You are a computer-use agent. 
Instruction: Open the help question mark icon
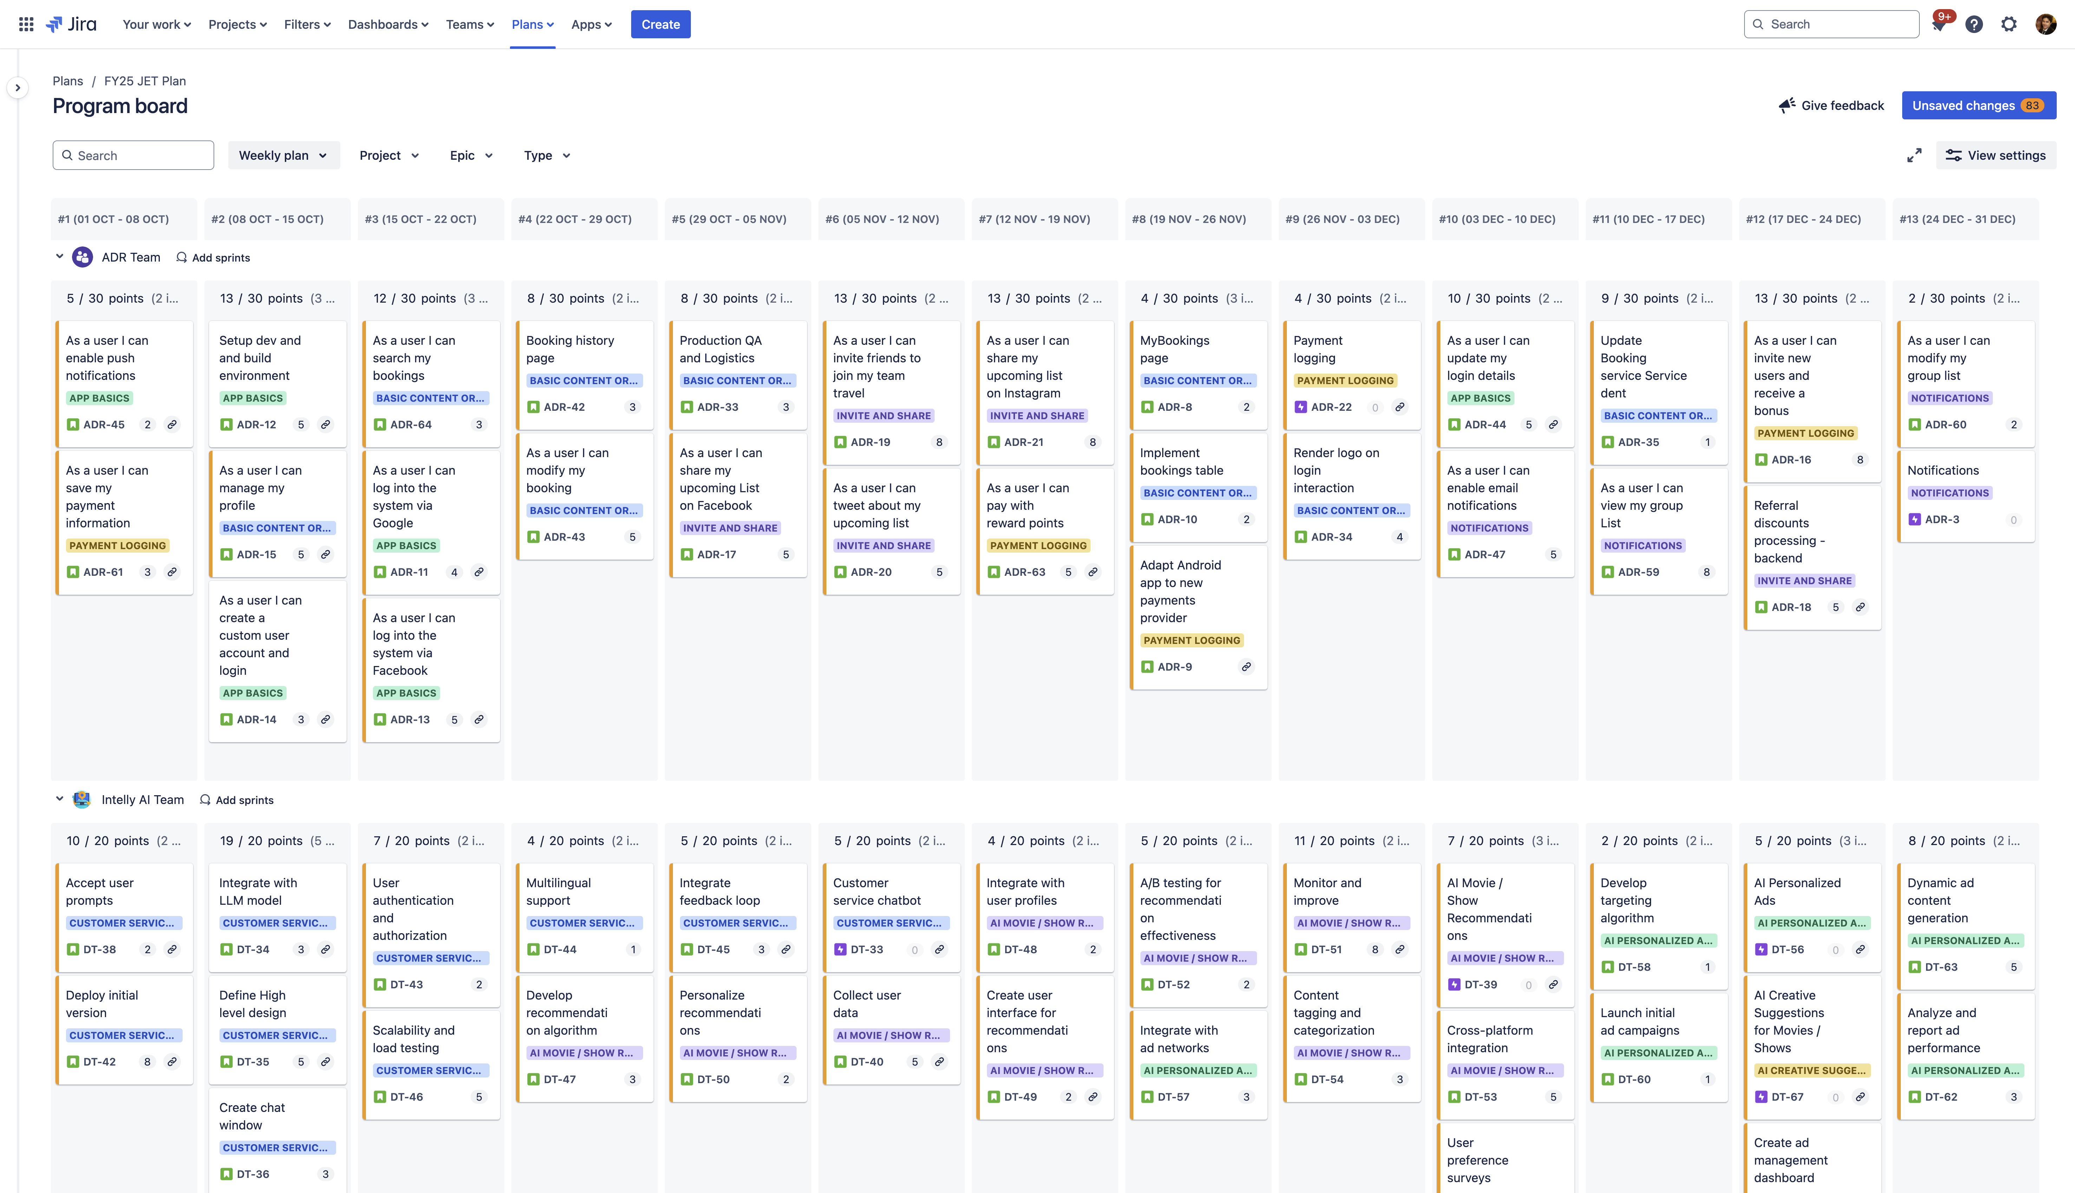pos(1974,25)
